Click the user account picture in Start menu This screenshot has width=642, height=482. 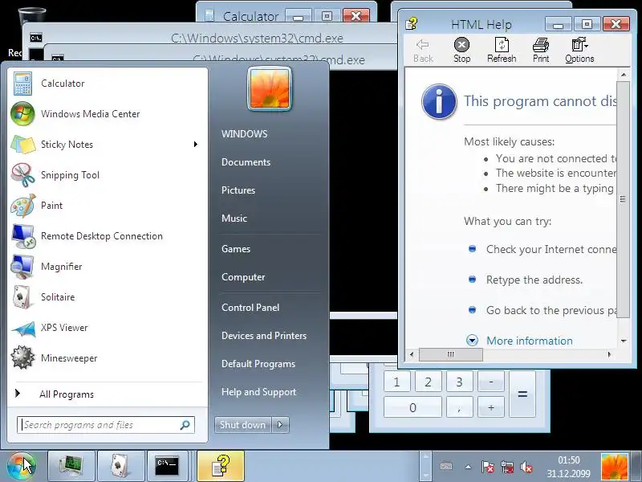coord(270,88)
